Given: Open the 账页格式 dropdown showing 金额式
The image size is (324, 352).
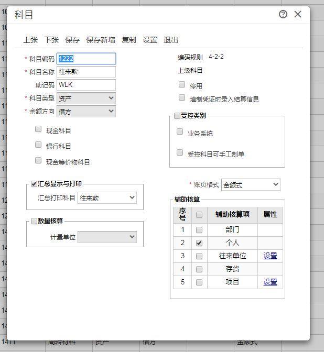Looking at the screenshot, I should click(251, 185).
